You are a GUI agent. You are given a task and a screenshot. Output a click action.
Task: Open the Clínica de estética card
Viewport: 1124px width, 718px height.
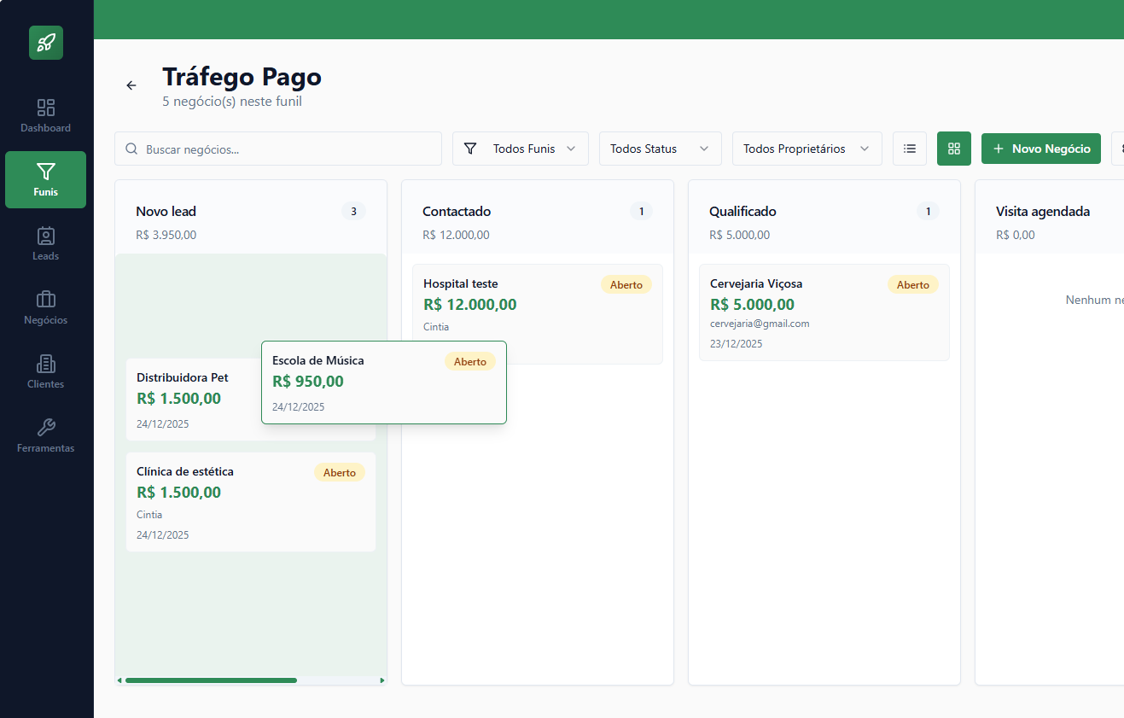pyautogui.click(x=251, y=502)
